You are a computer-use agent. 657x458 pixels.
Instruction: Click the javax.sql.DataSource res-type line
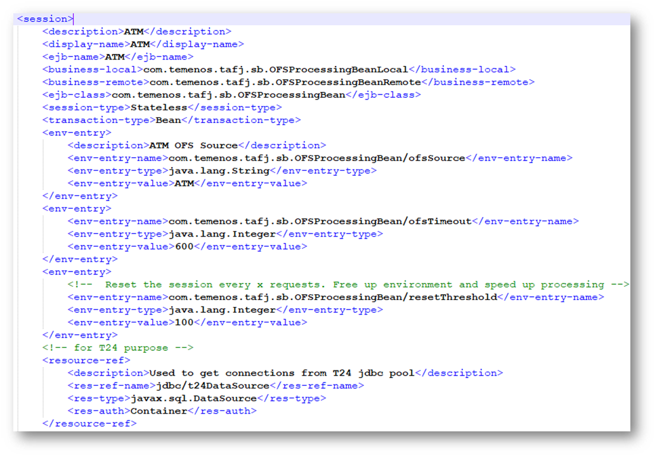point(197,398)
